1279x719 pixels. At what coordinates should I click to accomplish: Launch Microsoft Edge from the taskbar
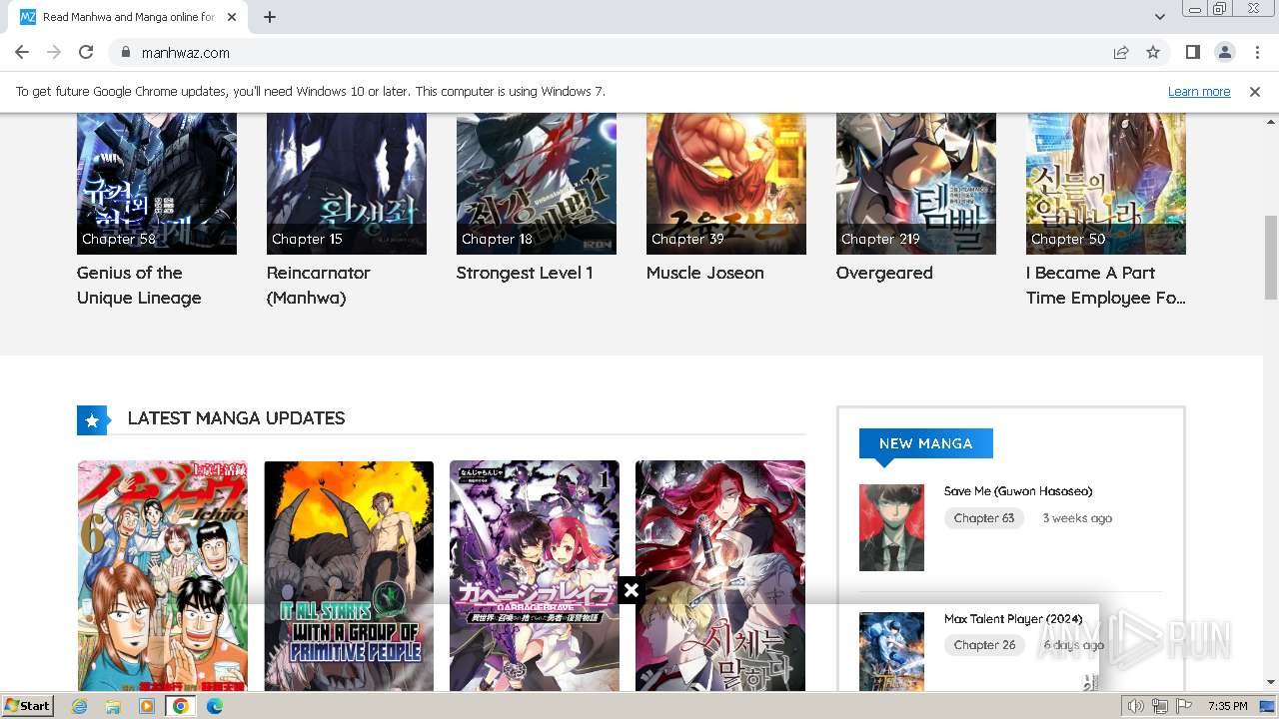(x=215, y=706)
